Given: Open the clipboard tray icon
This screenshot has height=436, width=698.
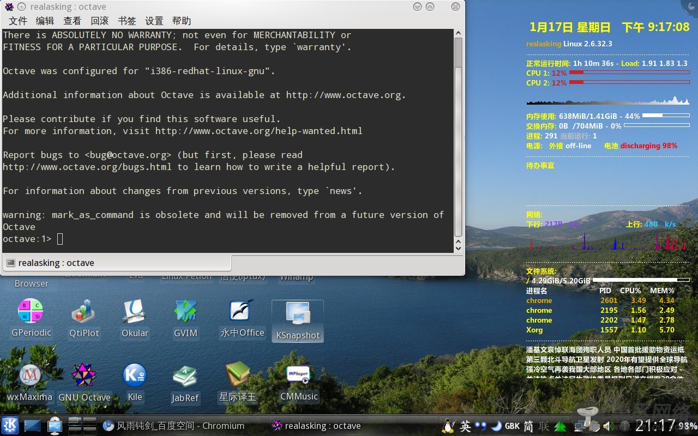Looking at the screenshot, I should pos(595,426).
